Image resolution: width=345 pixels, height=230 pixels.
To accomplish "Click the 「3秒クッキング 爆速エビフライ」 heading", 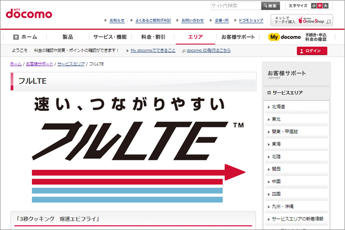I will coord(58,219).
